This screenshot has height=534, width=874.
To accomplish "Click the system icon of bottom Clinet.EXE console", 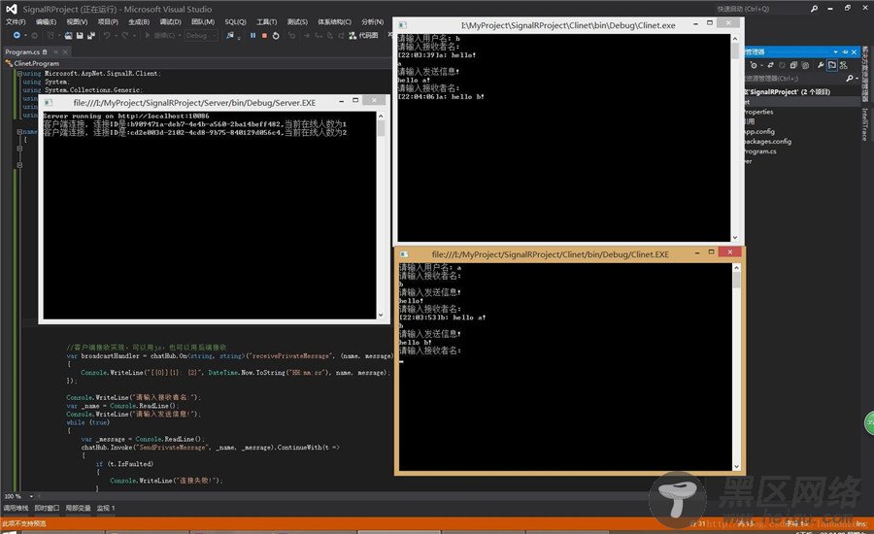I will [x=404, y=254].
